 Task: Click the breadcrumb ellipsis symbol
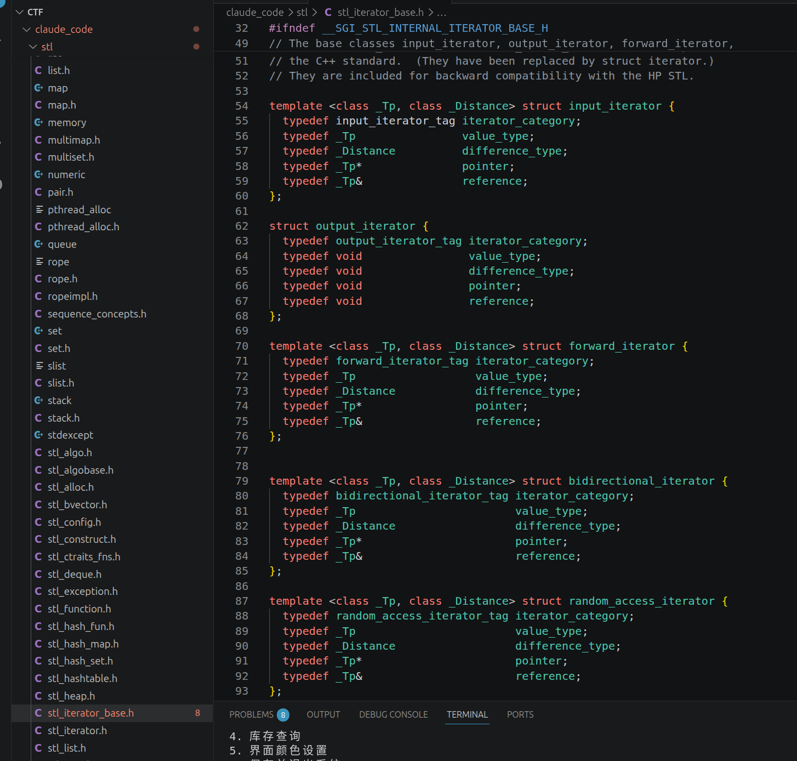click(442, 12)
